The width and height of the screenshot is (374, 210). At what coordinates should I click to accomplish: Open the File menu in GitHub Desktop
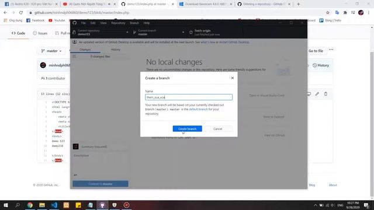(83, 23)
